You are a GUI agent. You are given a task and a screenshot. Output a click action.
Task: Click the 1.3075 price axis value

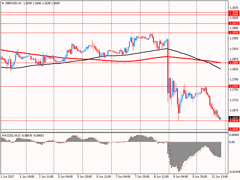click(234, 8)
